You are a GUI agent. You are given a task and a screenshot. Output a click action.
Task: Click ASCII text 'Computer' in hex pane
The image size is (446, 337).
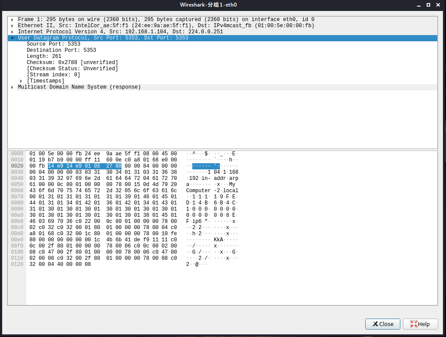(198, 190)
